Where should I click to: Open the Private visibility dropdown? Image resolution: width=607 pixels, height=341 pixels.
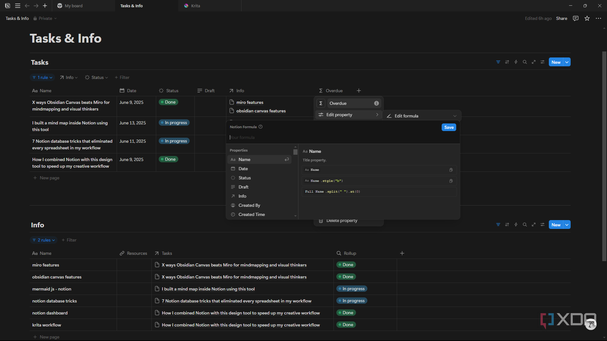(45, 18)
